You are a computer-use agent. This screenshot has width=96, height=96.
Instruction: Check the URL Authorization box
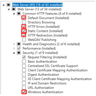pos(24,88)
